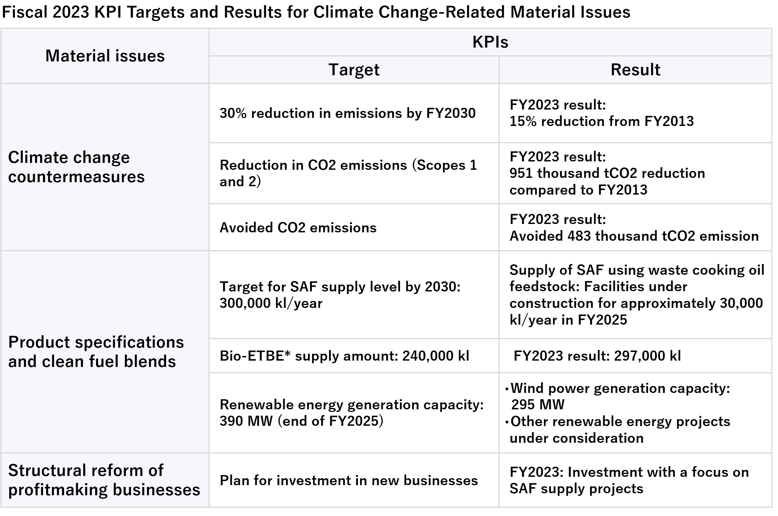Click "Structural reform of profitmaking businesses" cell

click(104, 480)
